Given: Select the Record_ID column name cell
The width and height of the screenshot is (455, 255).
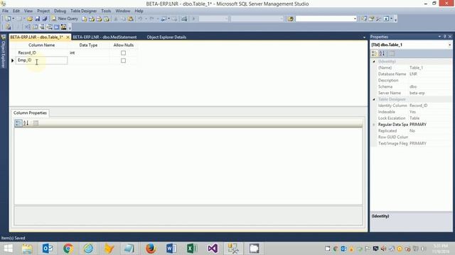Looking at the screenshot, I should [x=41, y=53].
